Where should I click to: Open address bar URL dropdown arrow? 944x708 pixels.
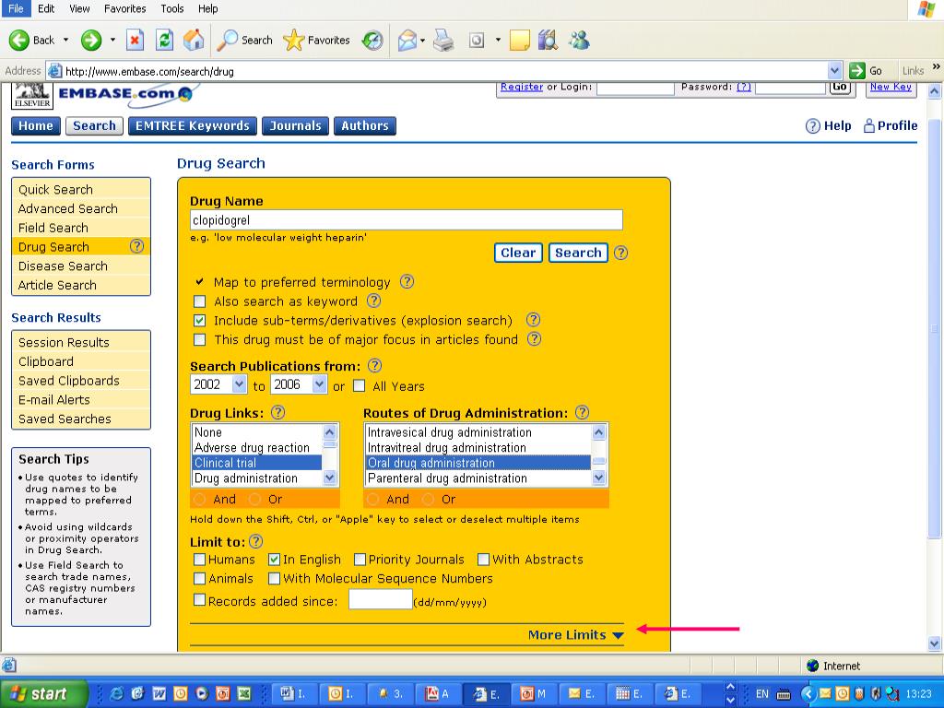pos(834,70)
